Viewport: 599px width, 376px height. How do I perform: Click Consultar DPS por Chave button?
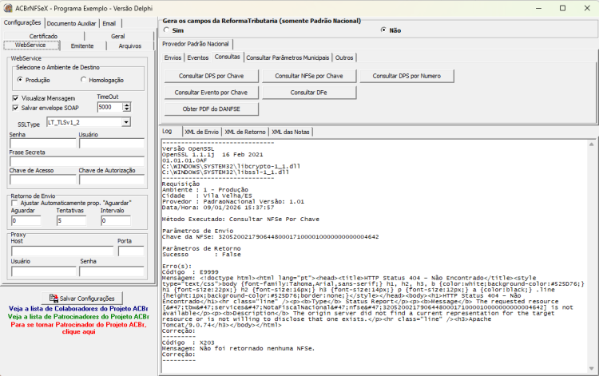[212, 76]
